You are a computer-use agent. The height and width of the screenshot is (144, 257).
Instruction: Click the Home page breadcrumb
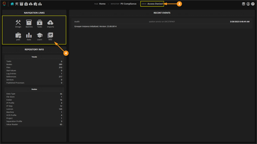102,4
